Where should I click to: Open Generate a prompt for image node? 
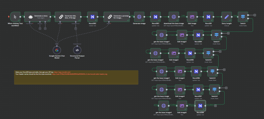point(117,17)
